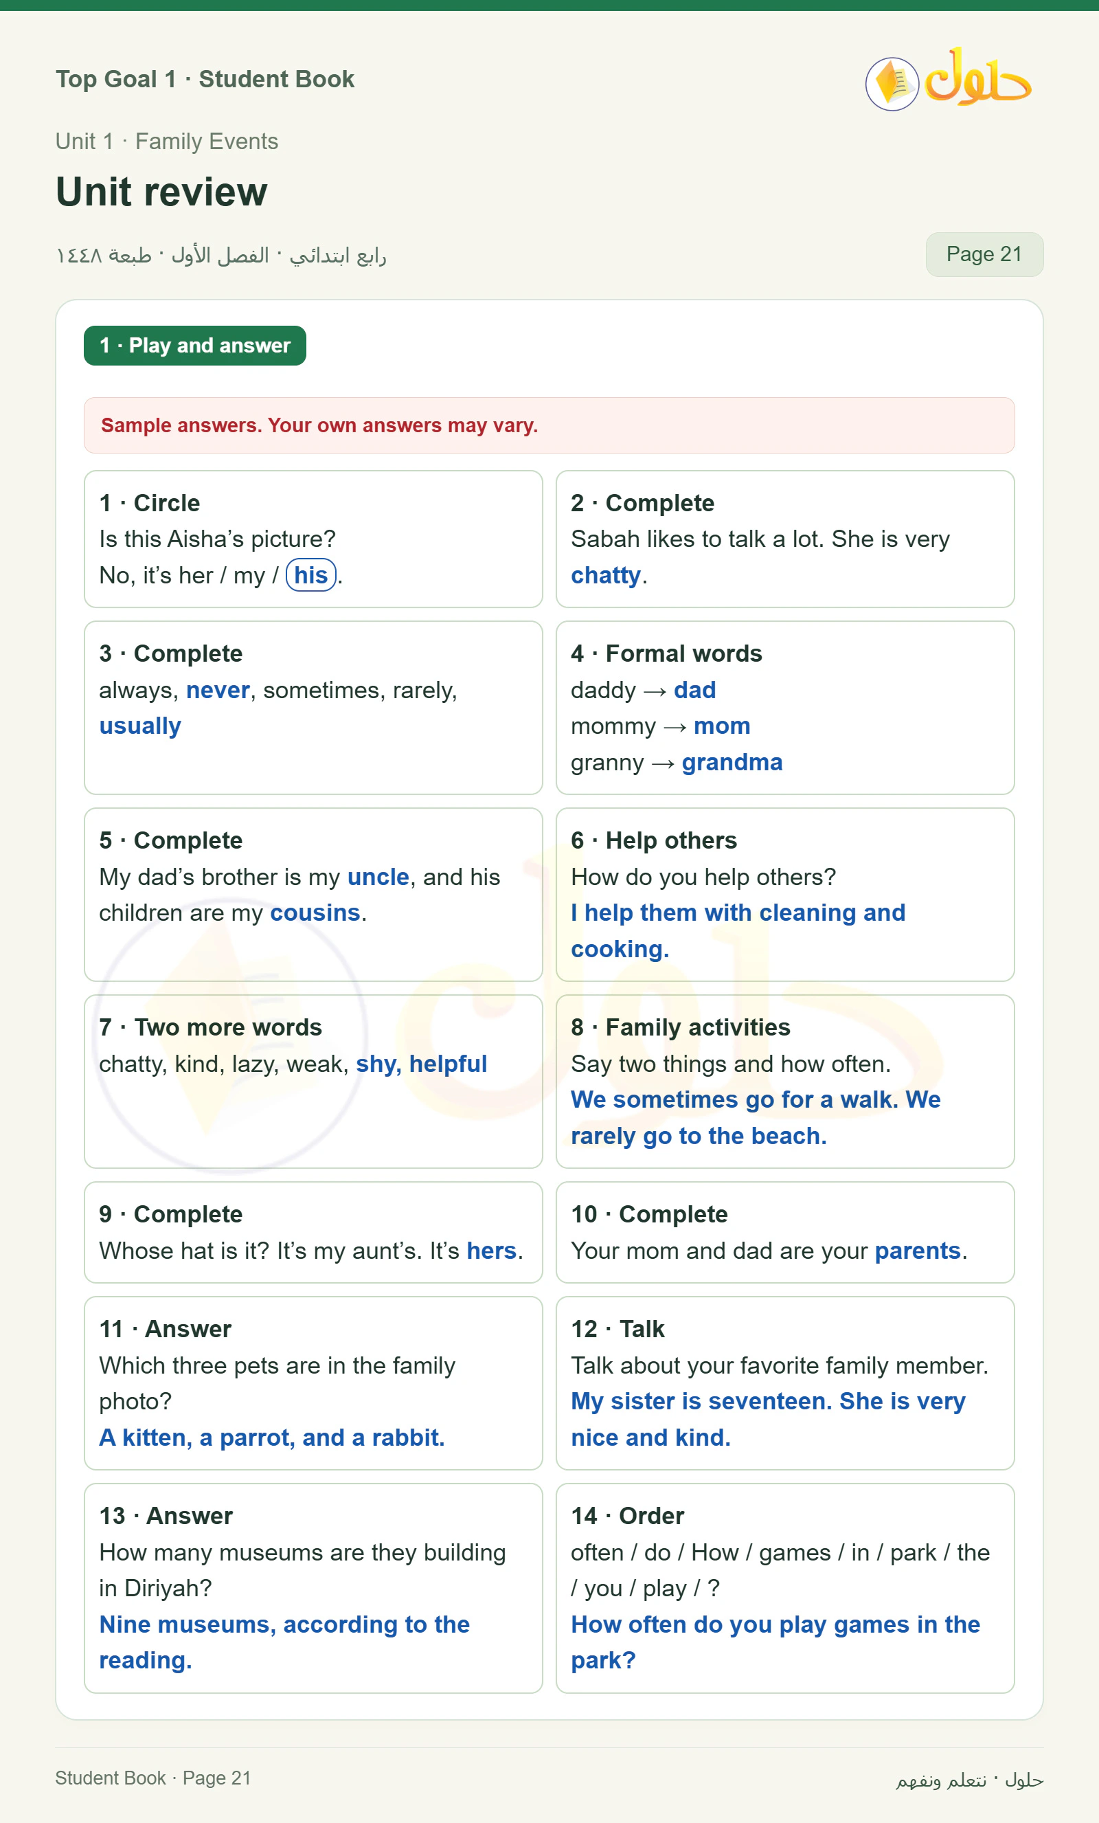Click the word 'never' in card 3
Viewport: 1099px width, 1823px height.
pyautogui.click(x=218, y=691)
